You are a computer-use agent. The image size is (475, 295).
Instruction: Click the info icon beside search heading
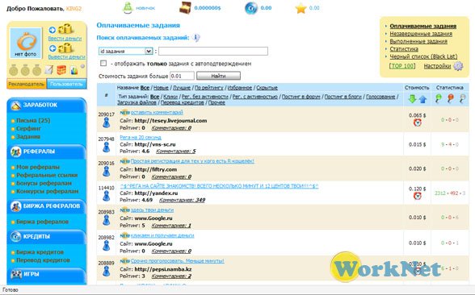pyautogui.click(x=196, y=38)
